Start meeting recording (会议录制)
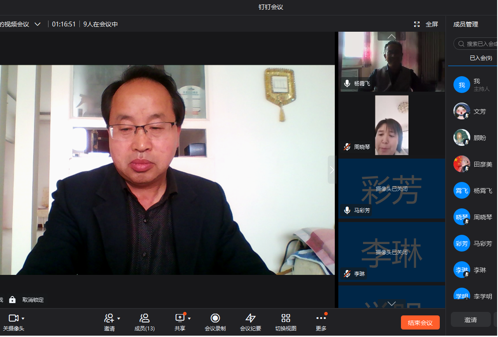The image size is (498, 337). (x=215, y=318)
